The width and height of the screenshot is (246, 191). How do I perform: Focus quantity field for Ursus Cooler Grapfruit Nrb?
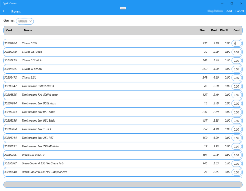(x=236, y=172)
